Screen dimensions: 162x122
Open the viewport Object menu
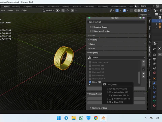(x=24, y=11)
